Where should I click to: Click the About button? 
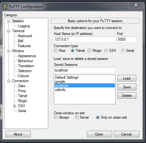(x=18, y=134)
